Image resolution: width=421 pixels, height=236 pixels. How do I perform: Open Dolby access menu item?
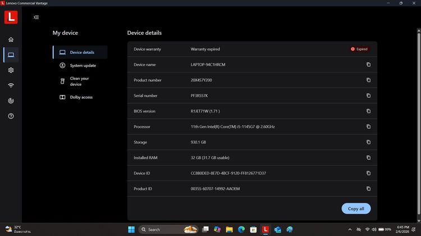pyautogui.click(x=80, y=97)
